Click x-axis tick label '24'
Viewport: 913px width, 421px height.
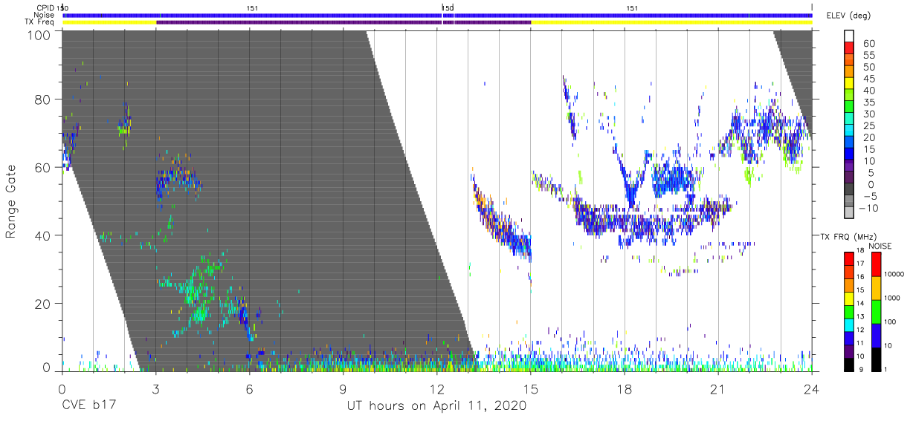coord(812,388)
